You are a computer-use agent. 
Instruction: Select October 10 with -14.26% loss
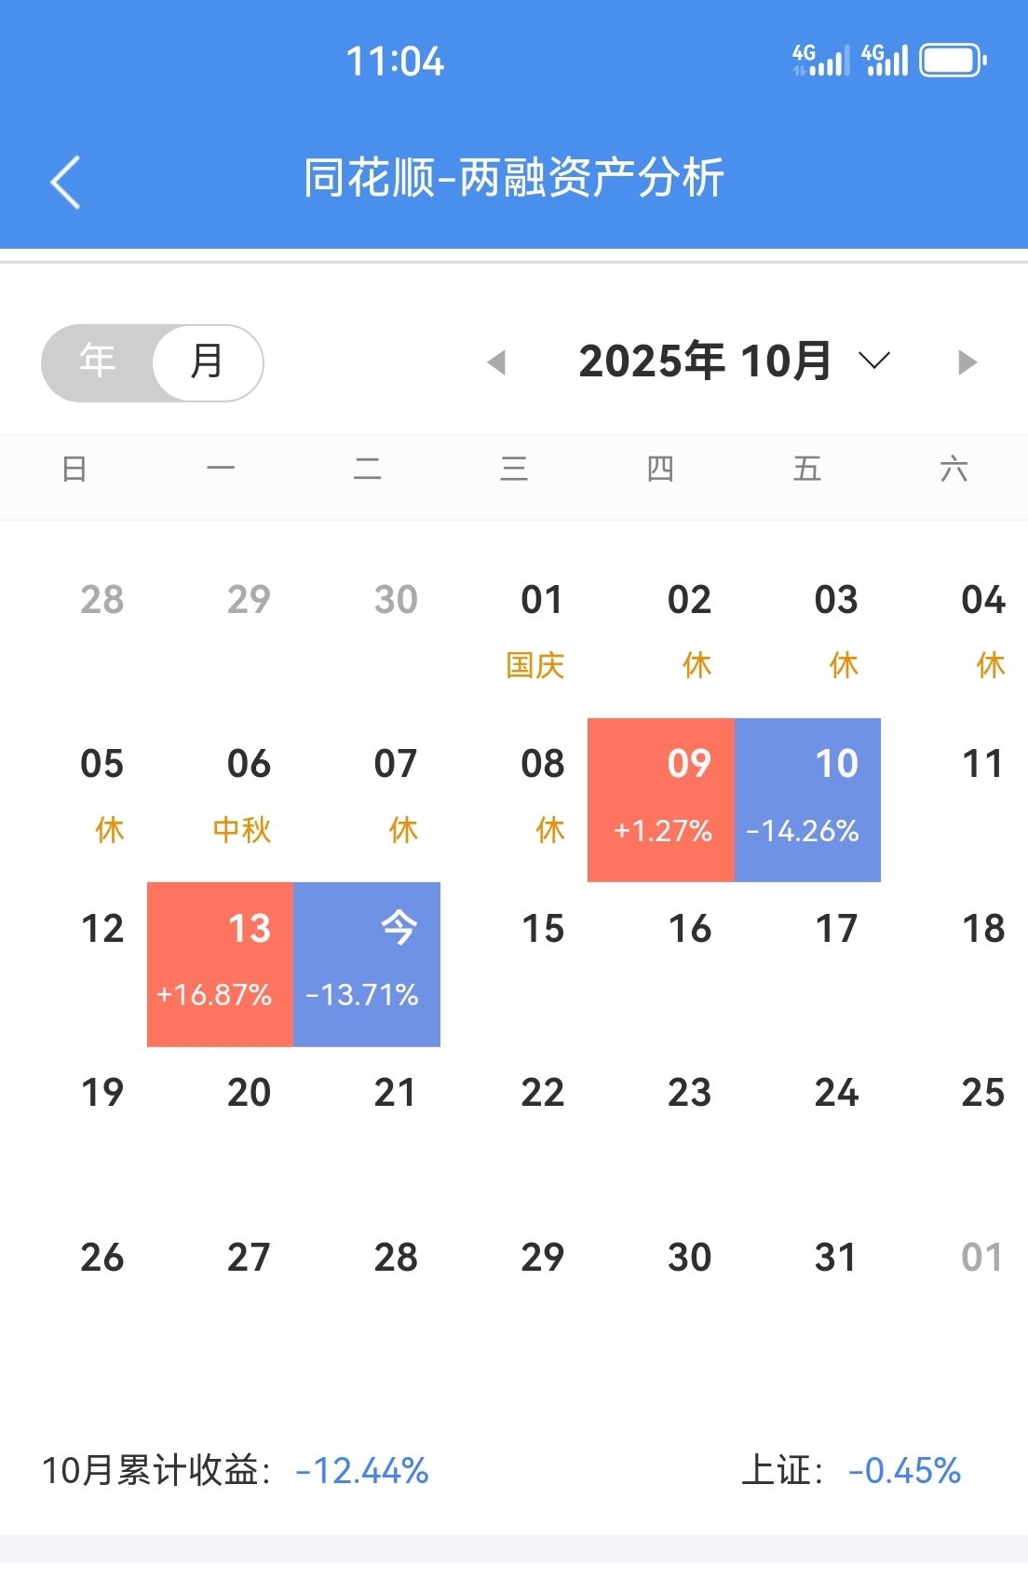(x=807, y=799)
